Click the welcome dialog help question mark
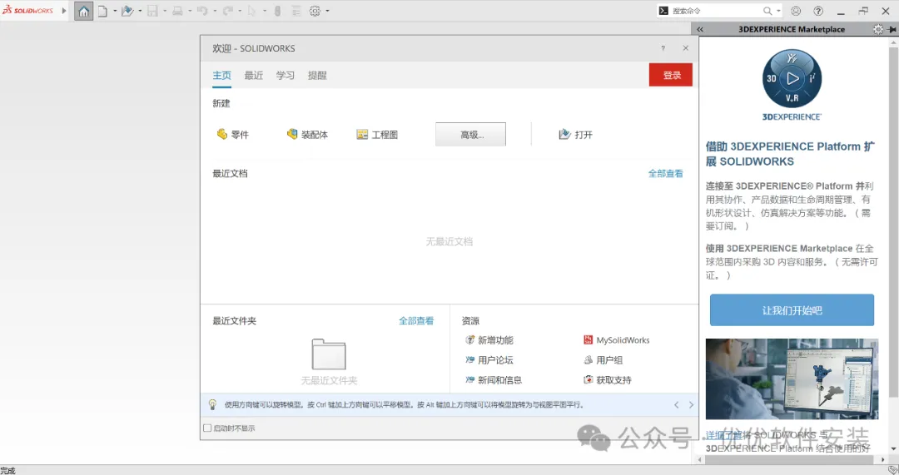Viewport: 899px width, 475px height. 663,49
